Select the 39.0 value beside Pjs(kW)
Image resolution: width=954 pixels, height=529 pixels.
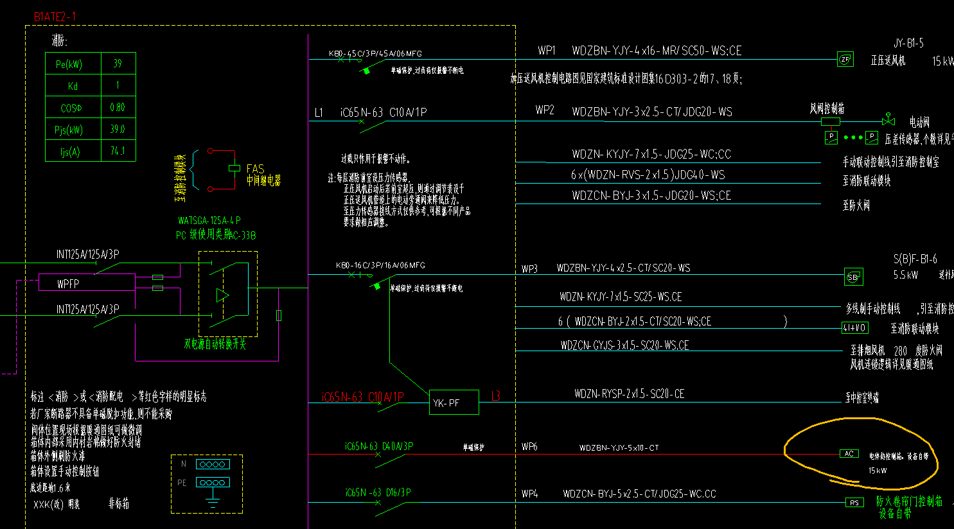(118, 130)
